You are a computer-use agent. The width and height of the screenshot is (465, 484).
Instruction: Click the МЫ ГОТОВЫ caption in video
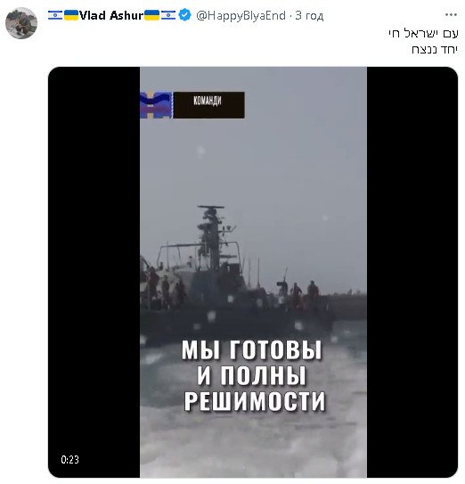tap(251, 350)
